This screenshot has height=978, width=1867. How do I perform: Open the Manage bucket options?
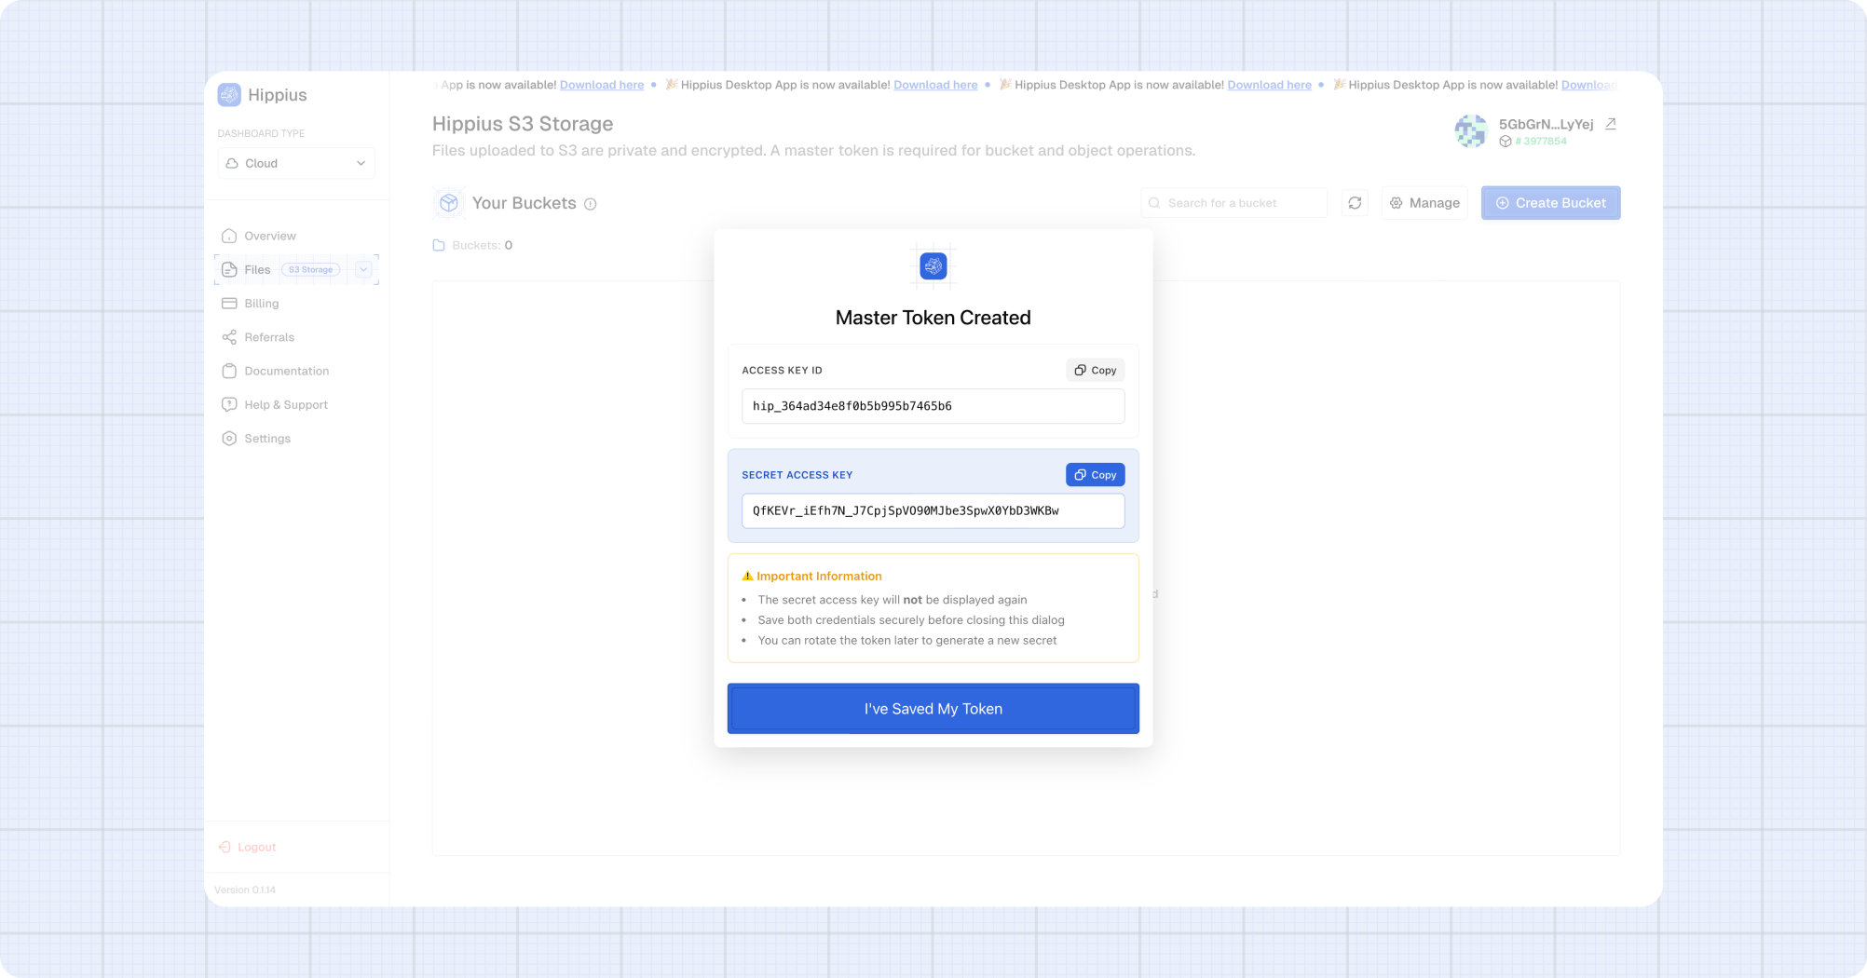tap(1424, 203)
